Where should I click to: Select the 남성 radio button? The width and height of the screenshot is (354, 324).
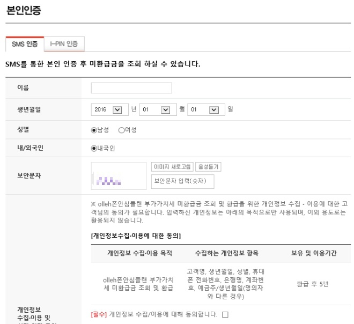click(94, 130)
